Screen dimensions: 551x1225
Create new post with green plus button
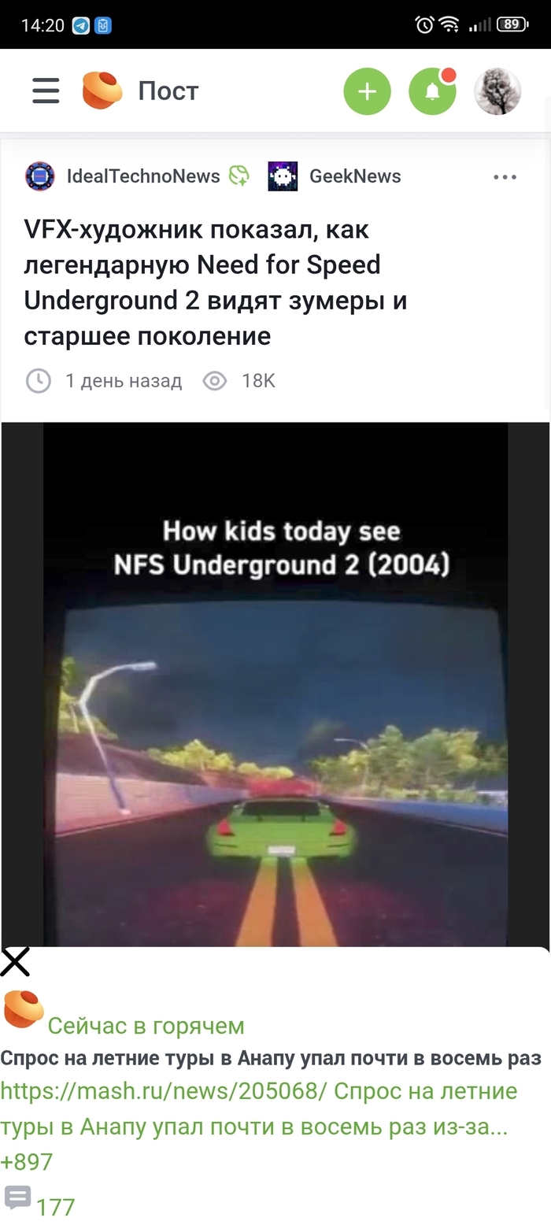367,91
